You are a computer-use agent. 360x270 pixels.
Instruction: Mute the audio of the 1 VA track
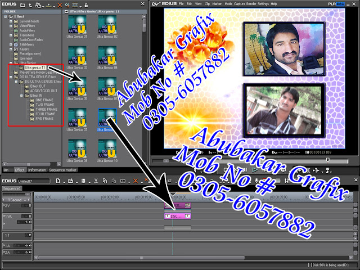[30, 222]
